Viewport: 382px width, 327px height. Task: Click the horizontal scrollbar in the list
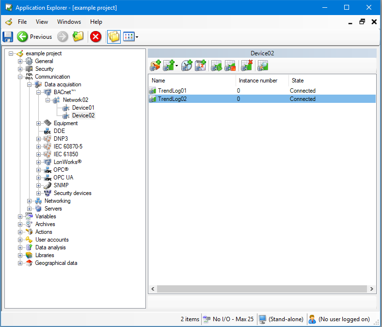[262, 289]
